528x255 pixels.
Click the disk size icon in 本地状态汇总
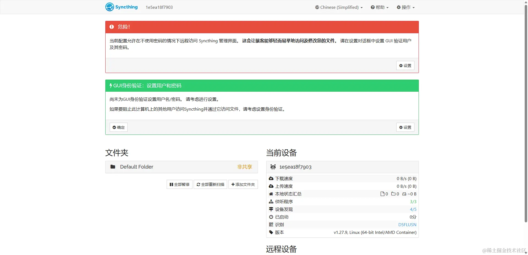[404, 194]
